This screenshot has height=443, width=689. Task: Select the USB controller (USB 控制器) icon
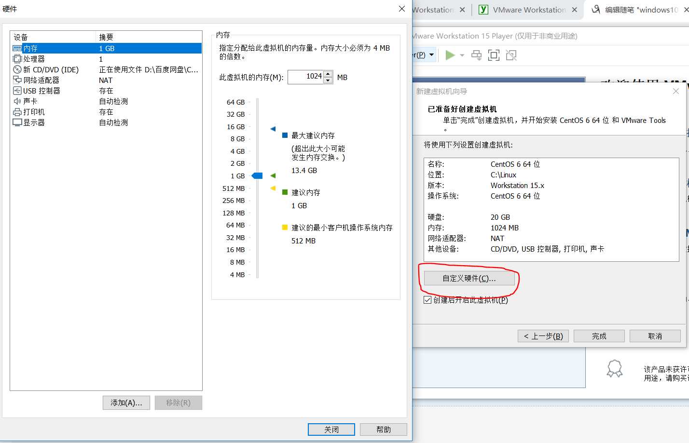click(17, 91)
